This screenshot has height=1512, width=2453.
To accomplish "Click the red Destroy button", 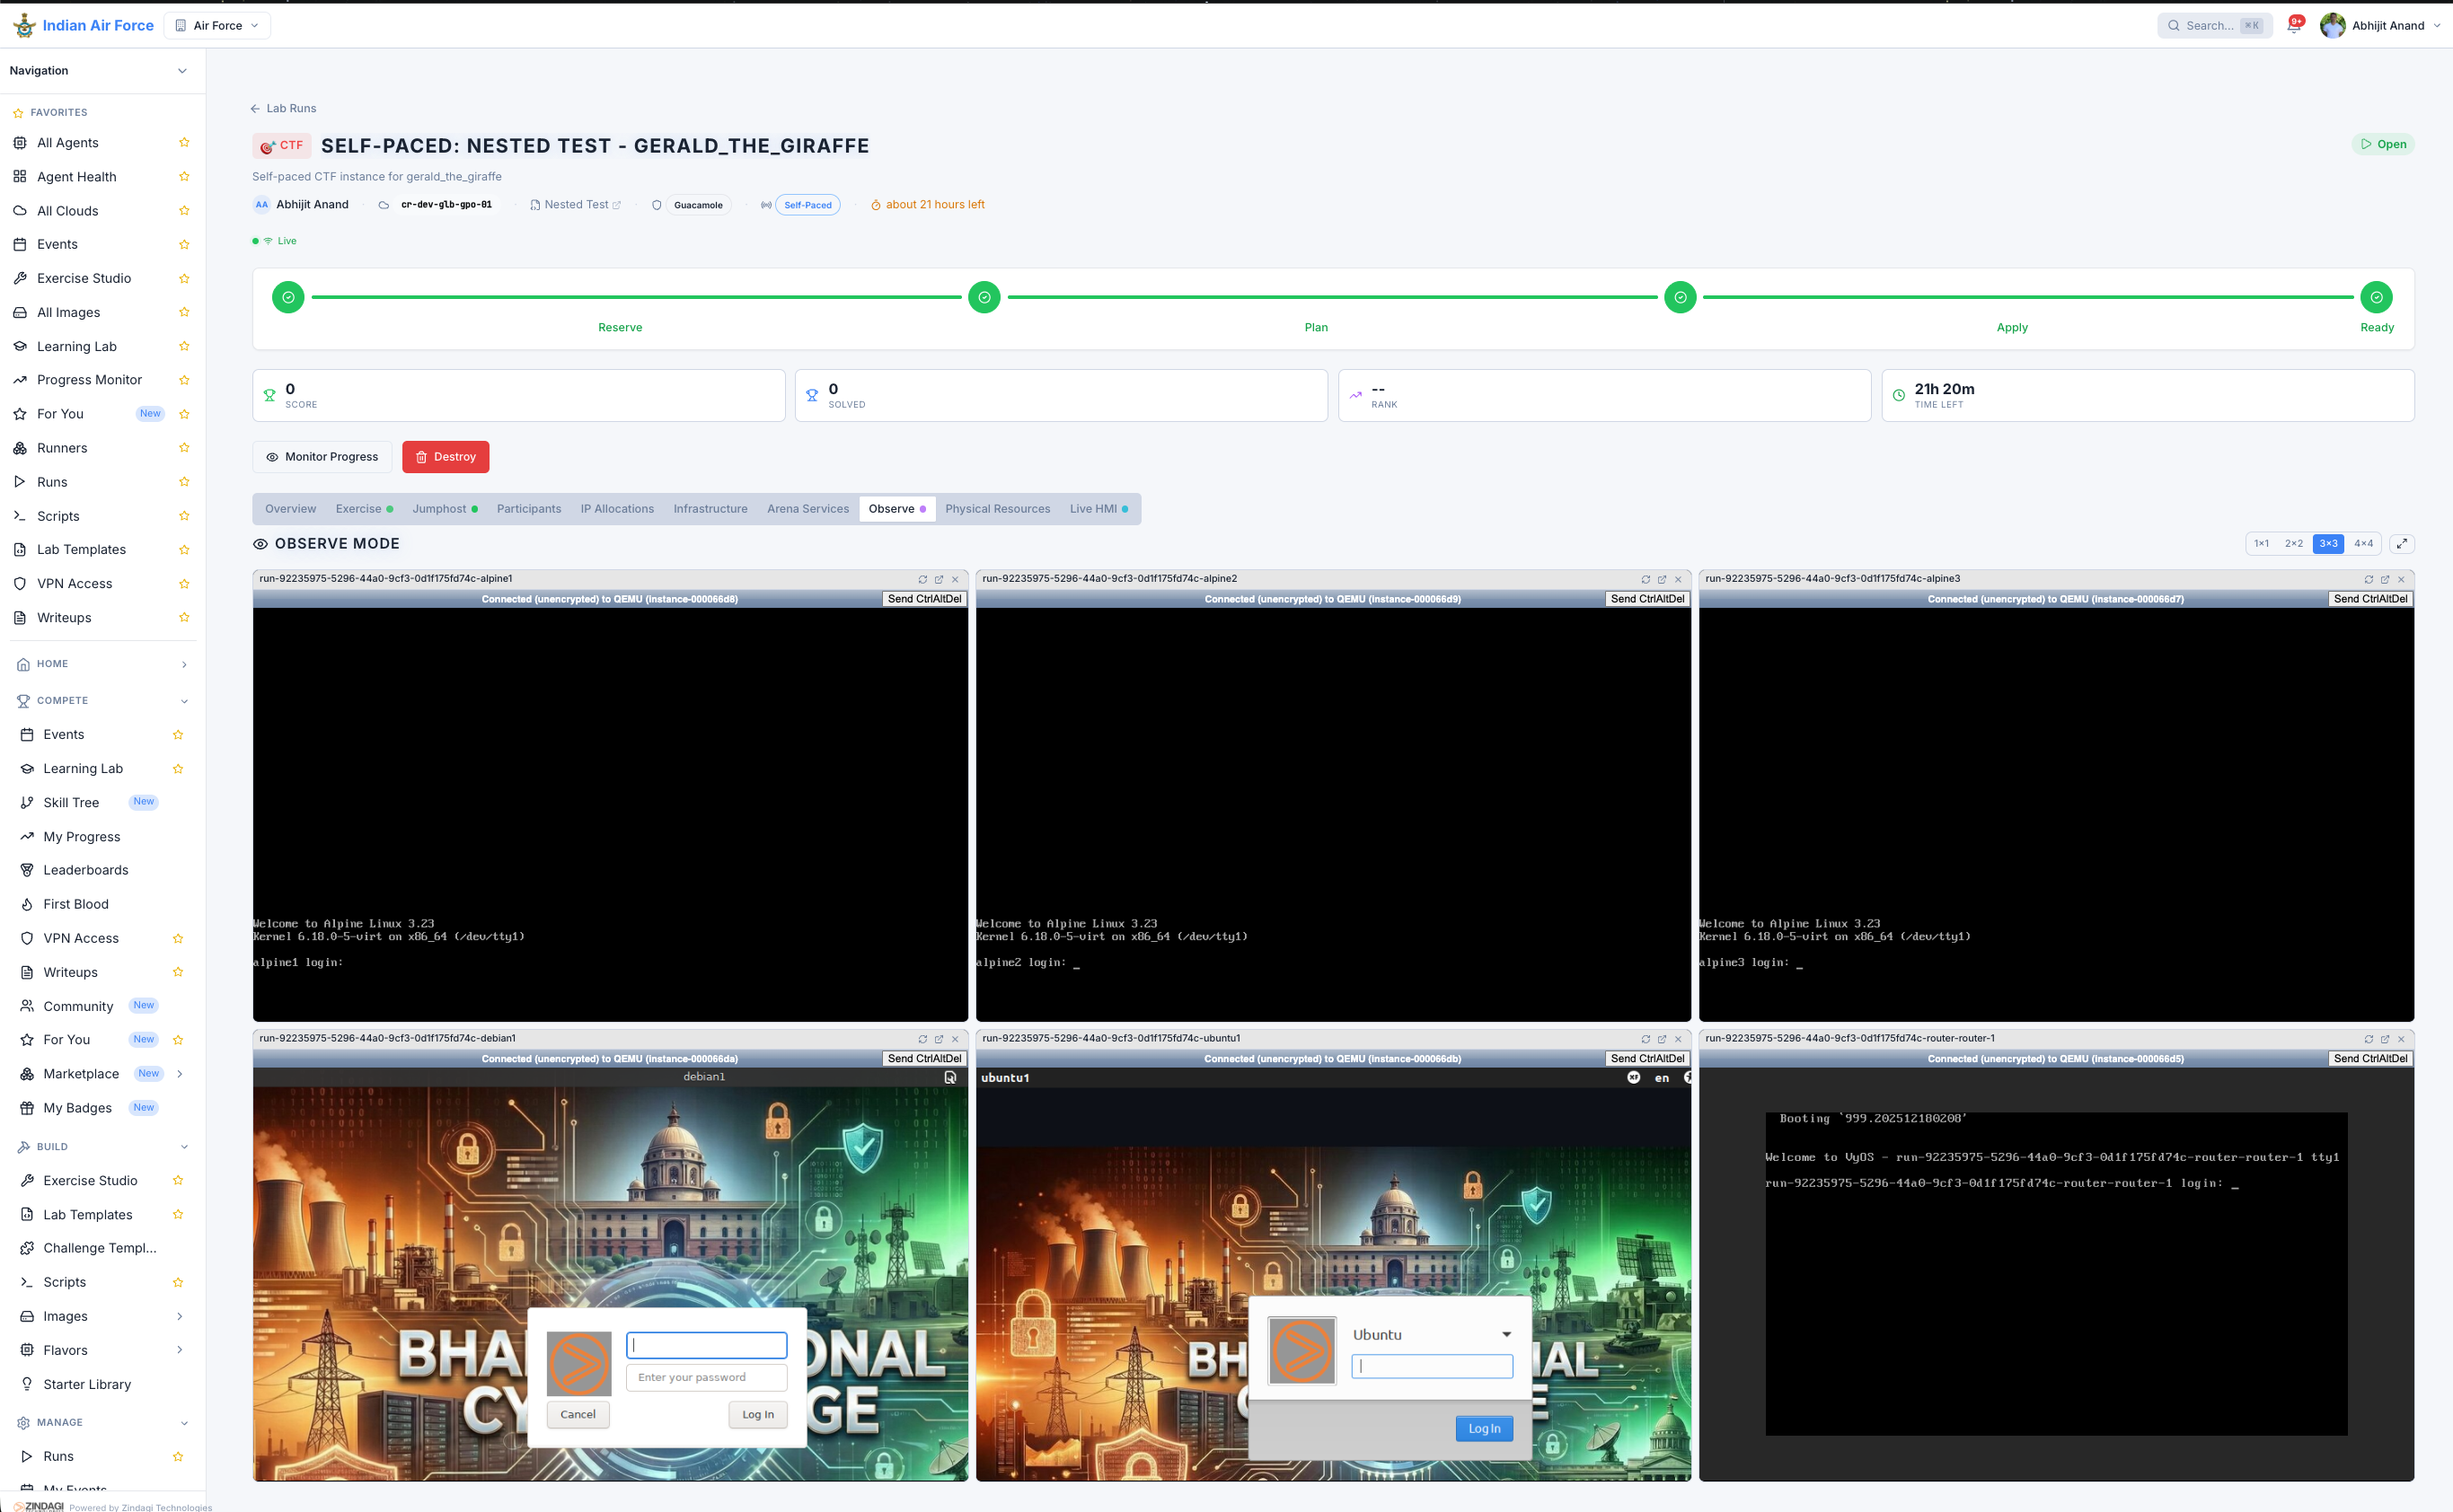I will [x=446, y=457].
